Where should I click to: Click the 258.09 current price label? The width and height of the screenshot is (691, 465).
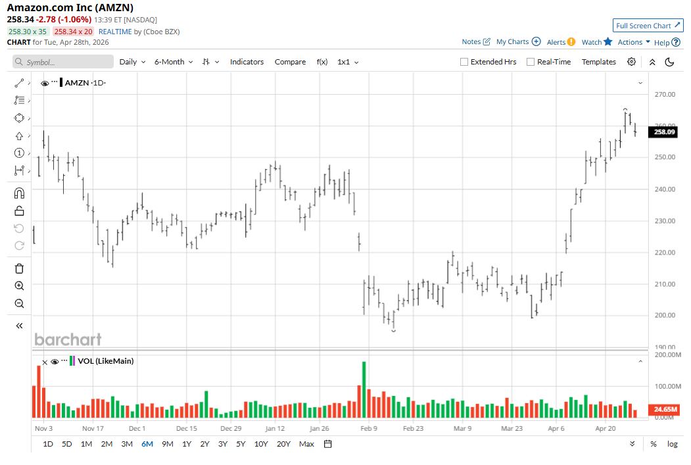coord(663,132)
